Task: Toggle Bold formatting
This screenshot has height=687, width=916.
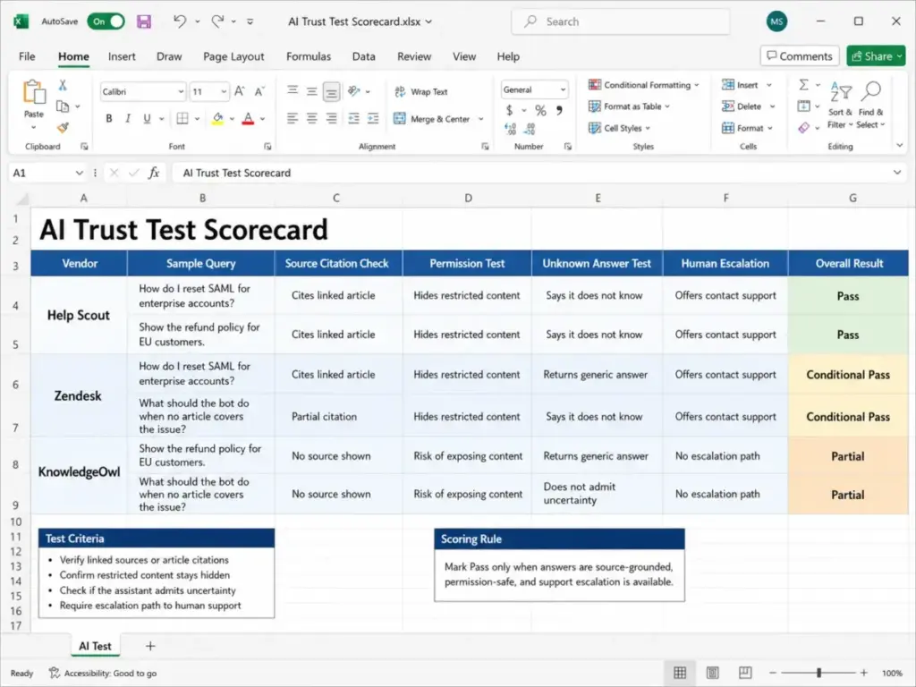Action: click(x=108, y=119)
